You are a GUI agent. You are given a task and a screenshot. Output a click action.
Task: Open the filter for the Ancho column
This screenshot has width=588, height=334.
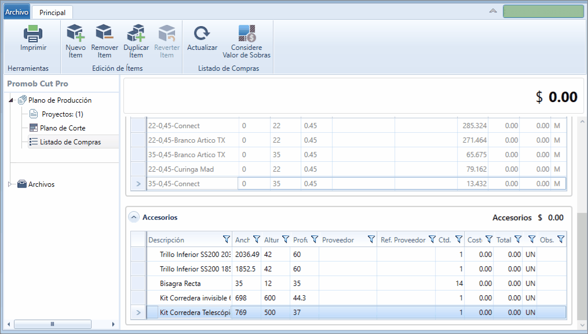point(257,239)
